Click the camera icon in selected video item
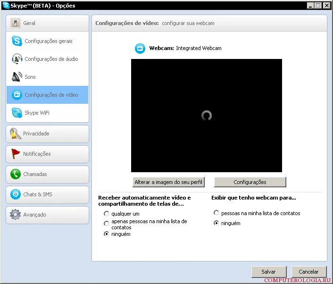This screenshot has height=284, width=333. click(x=17, y=95)
